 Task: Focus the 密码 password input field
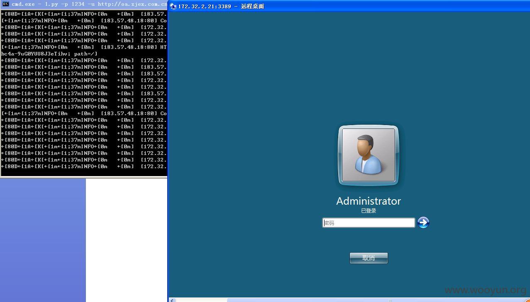click(x=369, y=223)
